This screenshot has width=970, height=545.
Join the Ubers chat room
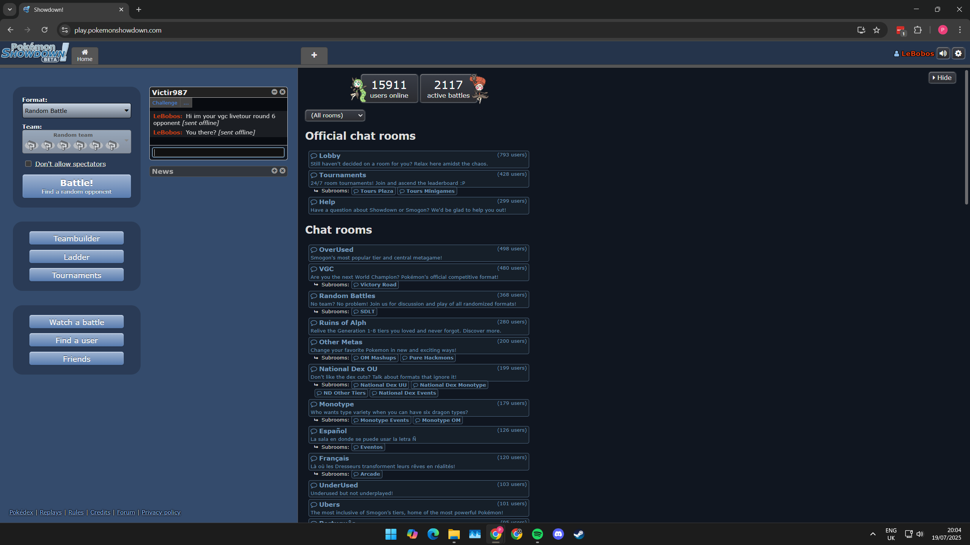[419, 508]
